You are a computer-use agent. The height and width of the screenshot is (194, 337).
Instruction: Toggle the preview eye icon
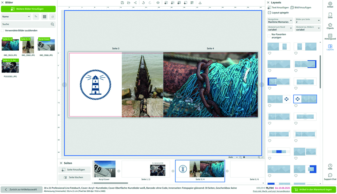[x=158, y=3]
